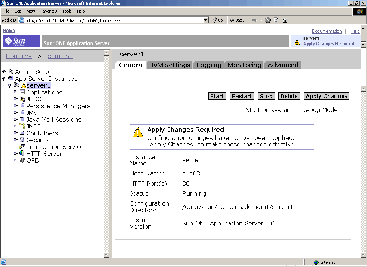Select the General tab
The width and height of the screenshot is (367, 267).
pos(131,65)
